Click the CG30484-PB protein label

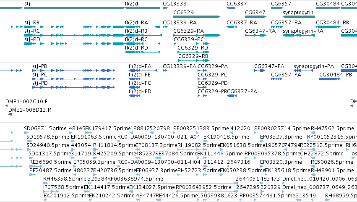point(336,75)
